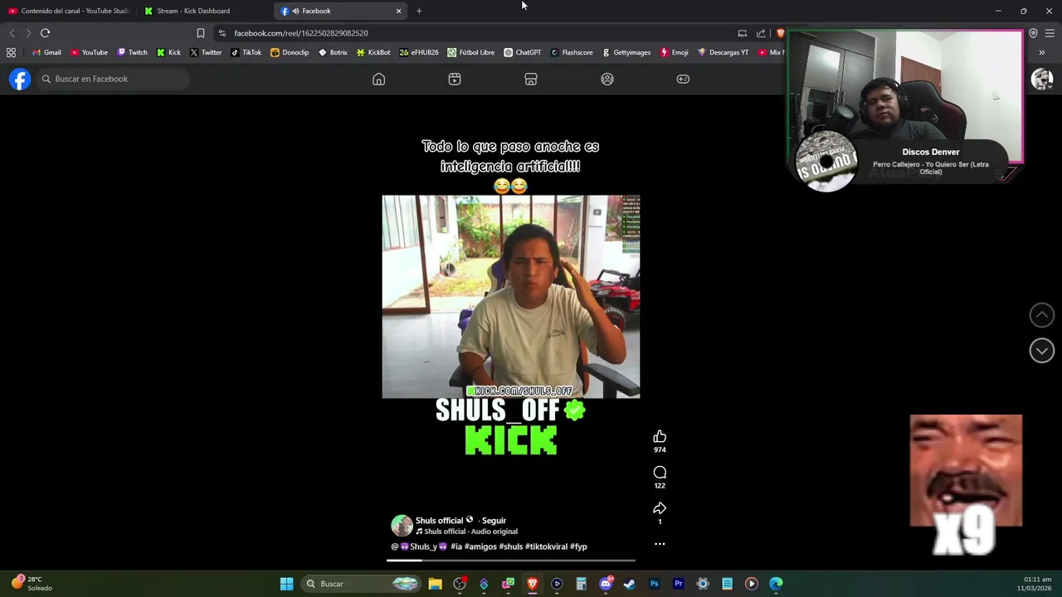Open the reel's three-dot options menu

click(x=660, y=544)
